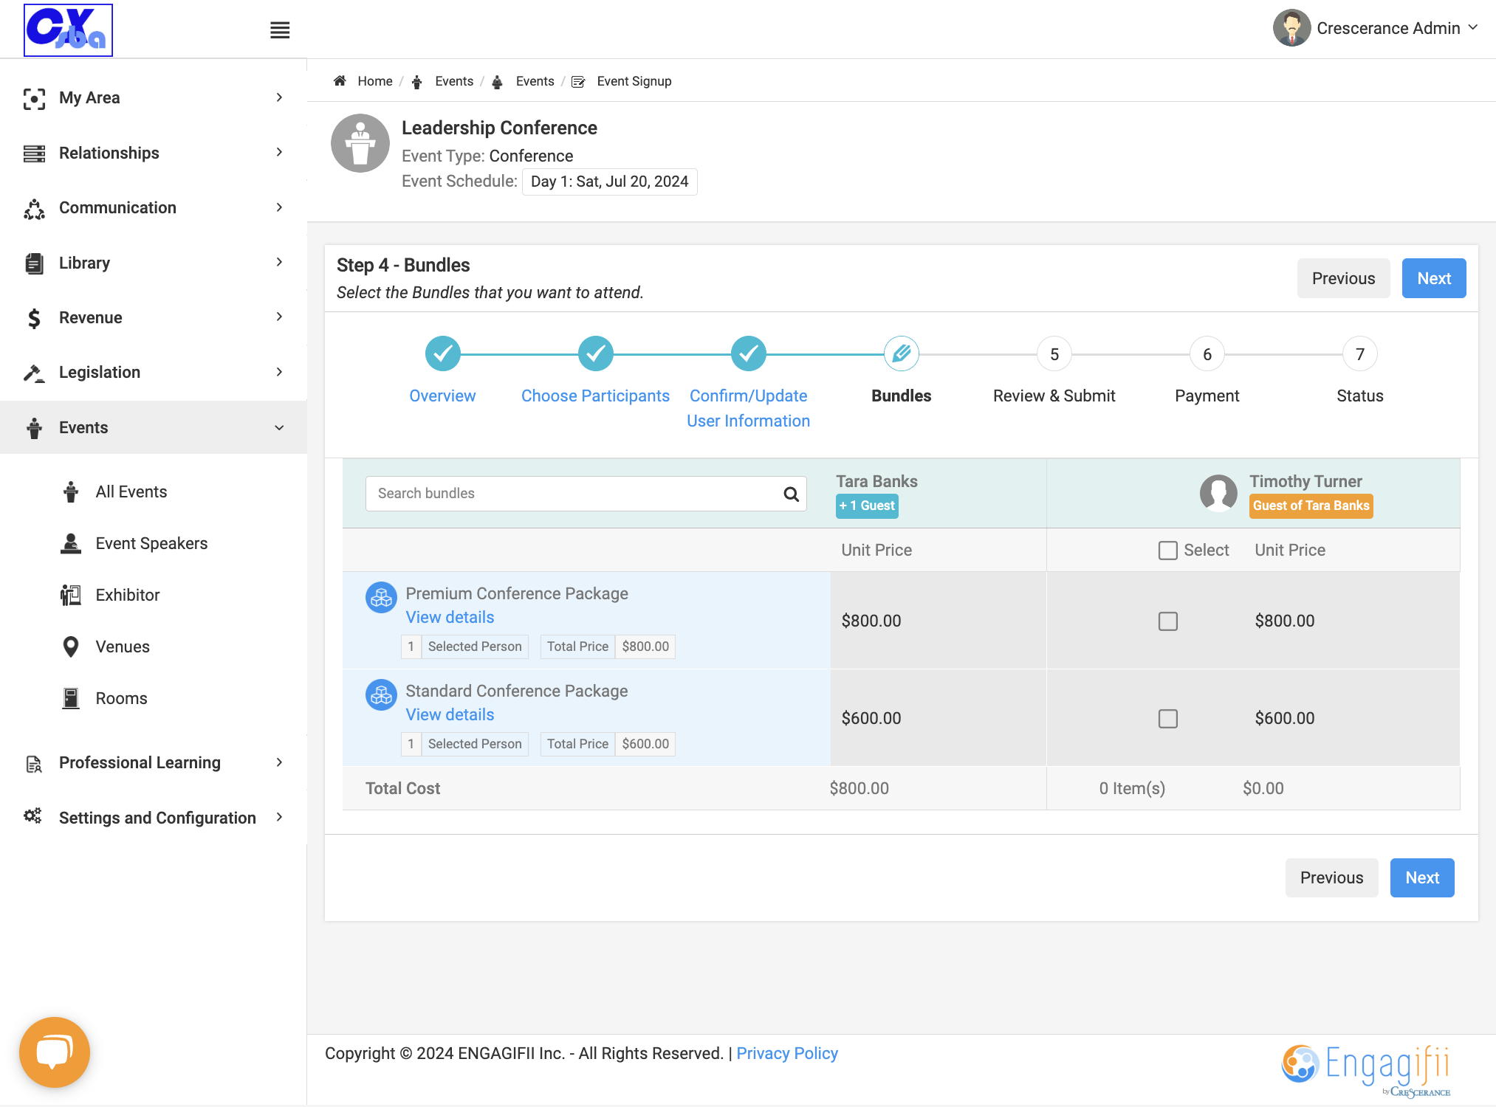View details of Standard Conference Package
The image size is (1496, 1107).
point(450,715)
